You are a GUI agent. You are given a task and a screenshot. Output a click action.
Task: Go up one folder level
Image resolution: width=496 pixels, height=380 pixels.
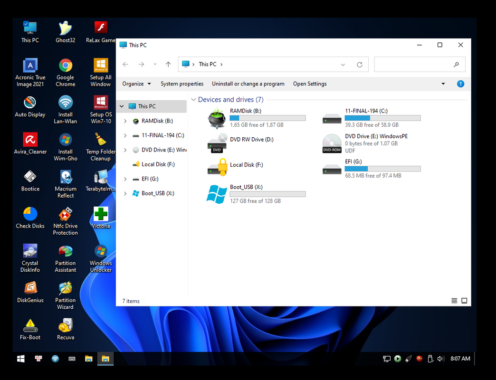(168, 65)
